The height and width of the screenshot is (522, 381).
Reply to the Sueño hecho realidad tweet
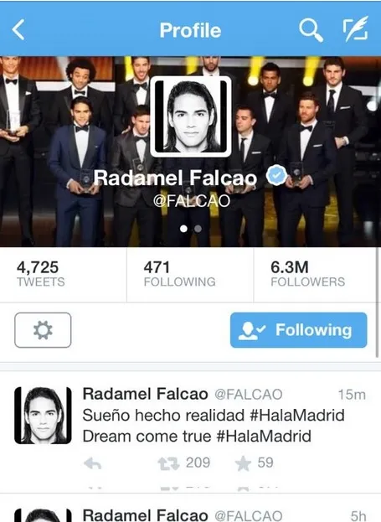tap(92, 463)
